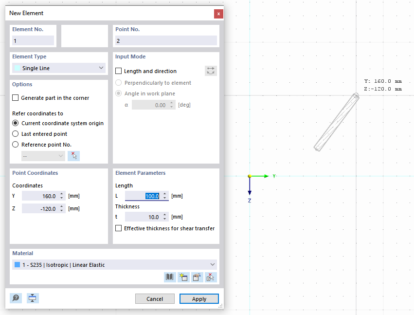This screenshot has width=414, height=315.
Task: Click the swap direction arrows icon in Input Mode
Action: (x=211, y=71)
